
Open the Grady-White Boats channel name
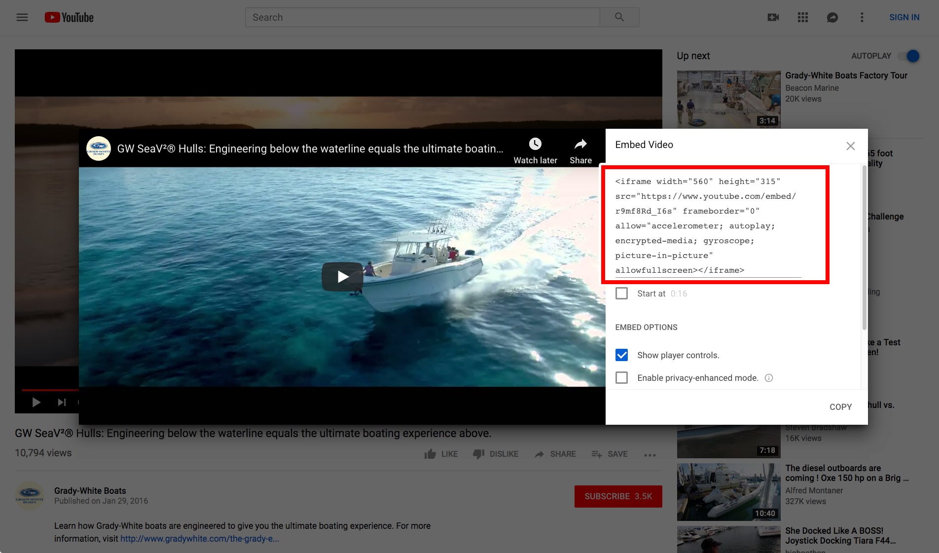click(90, 491)
